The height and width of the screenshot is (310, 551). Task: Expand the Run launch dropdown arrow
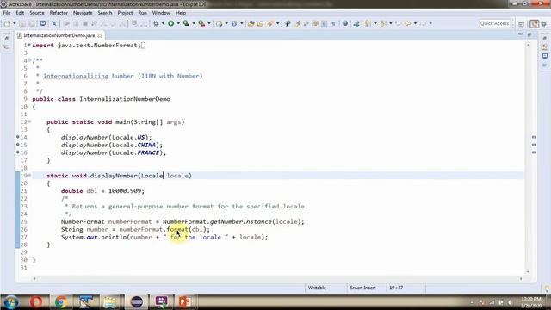click(x=178, y=23)
